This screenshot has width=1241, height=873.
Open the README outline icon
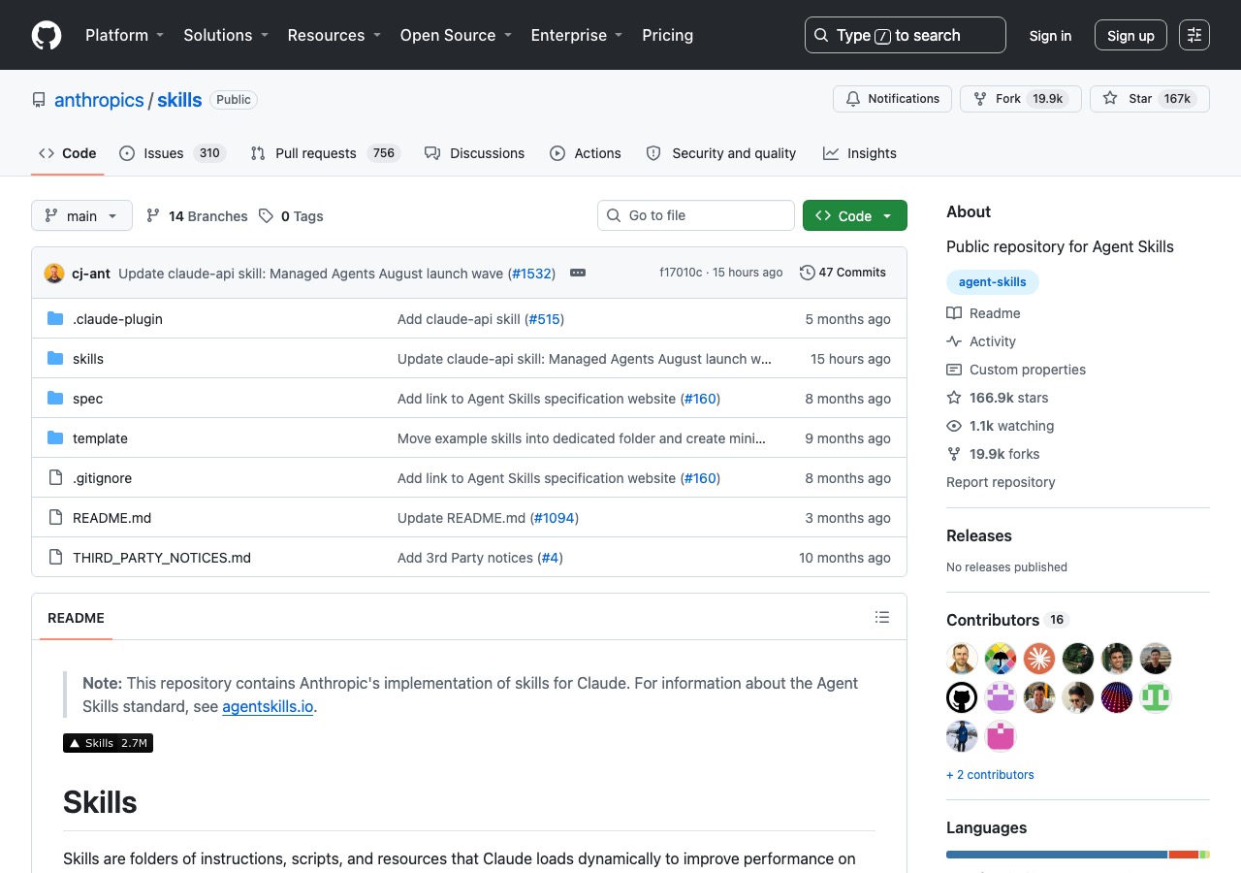pyautogui.click(x=882, y=617)
